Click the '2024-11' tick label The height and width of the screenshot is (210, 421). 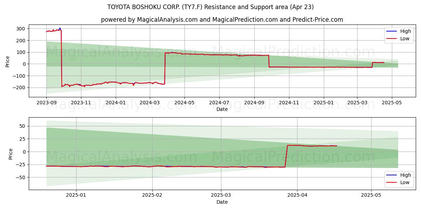(x=289, y=103)
